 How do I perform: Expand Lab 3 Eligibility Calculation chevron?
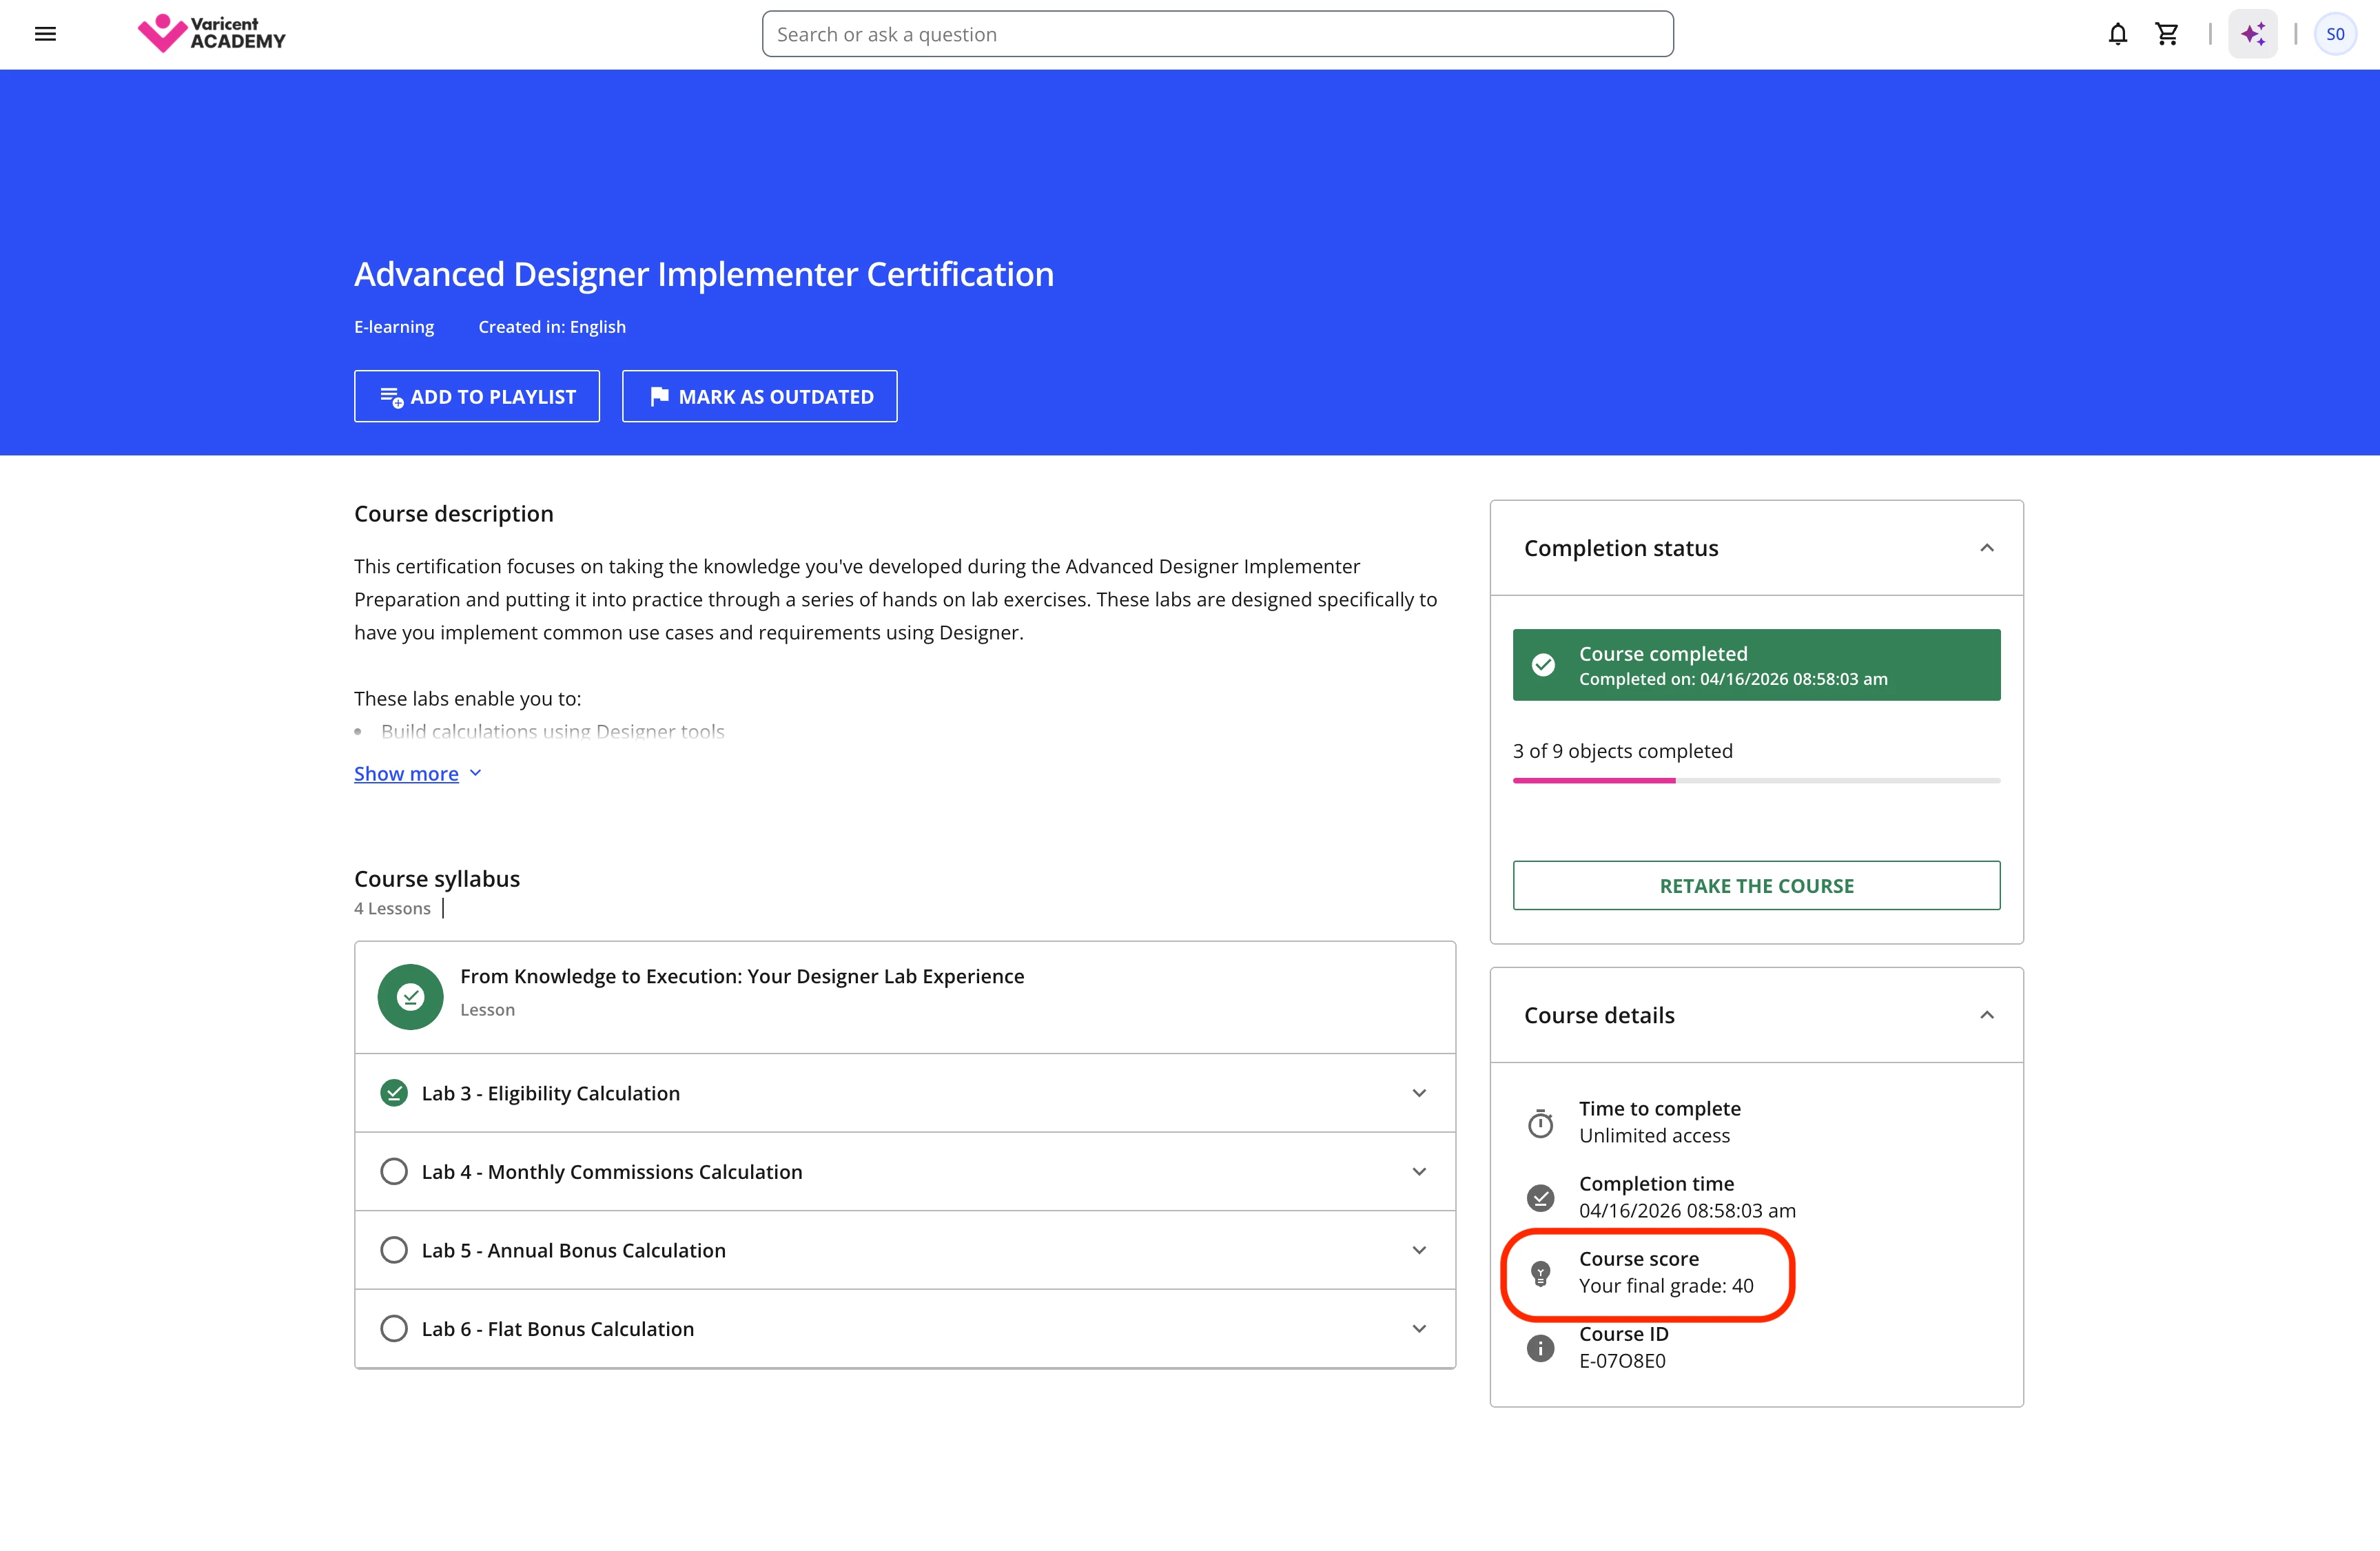pyautogui.click(x=1418, y=1093)
